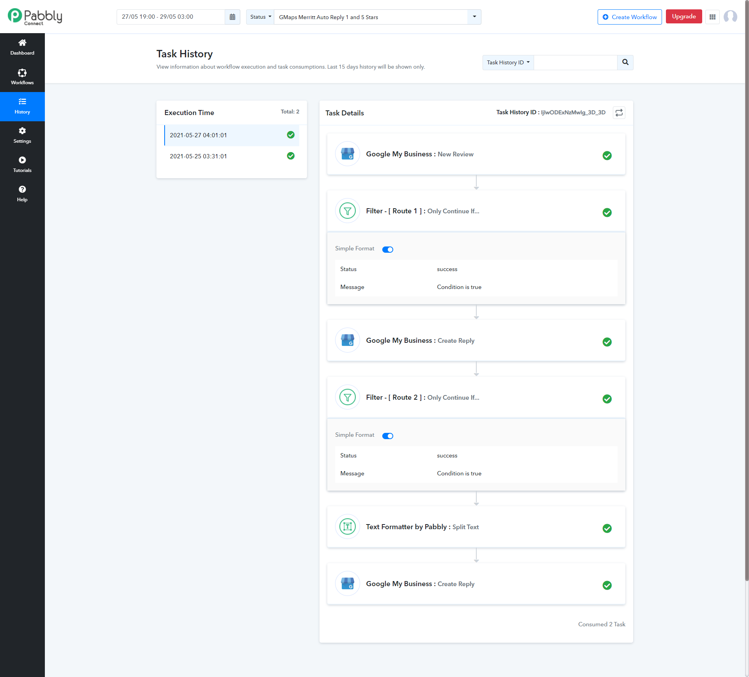Click the Create Workflow button

coord(630,17)
